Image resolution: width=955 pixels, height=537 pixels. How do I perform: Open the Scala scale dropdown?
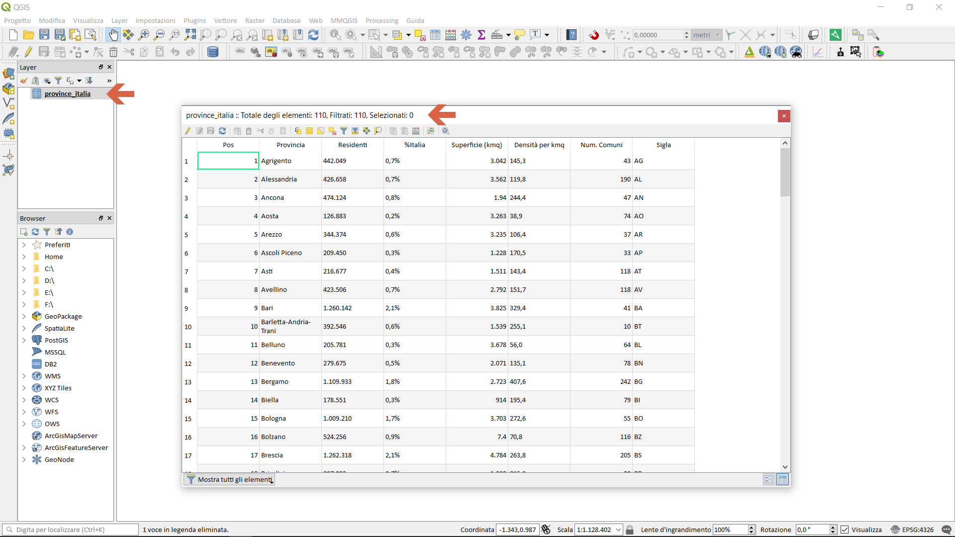tap(618, 530)
